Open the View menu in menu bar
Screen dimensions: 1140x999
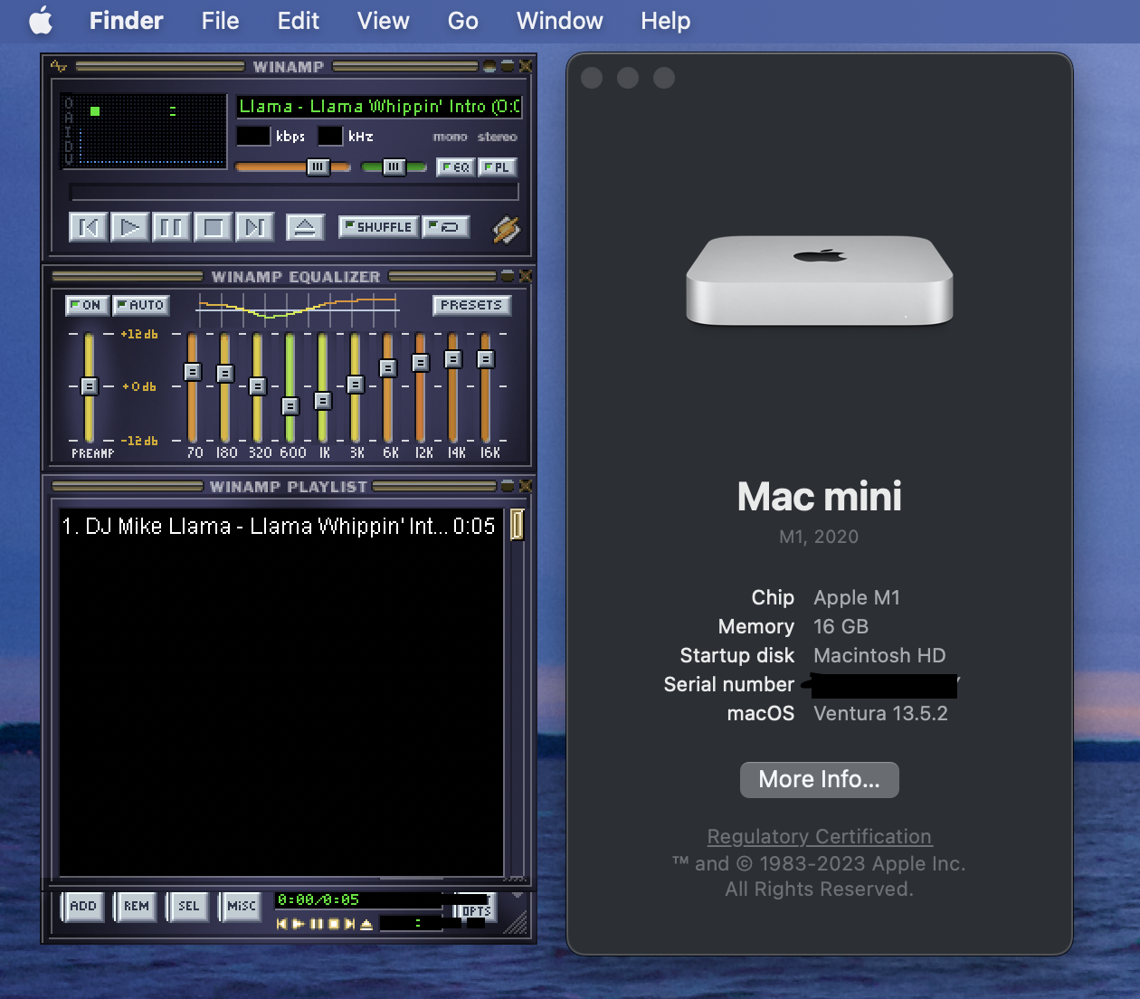point(383,20)
